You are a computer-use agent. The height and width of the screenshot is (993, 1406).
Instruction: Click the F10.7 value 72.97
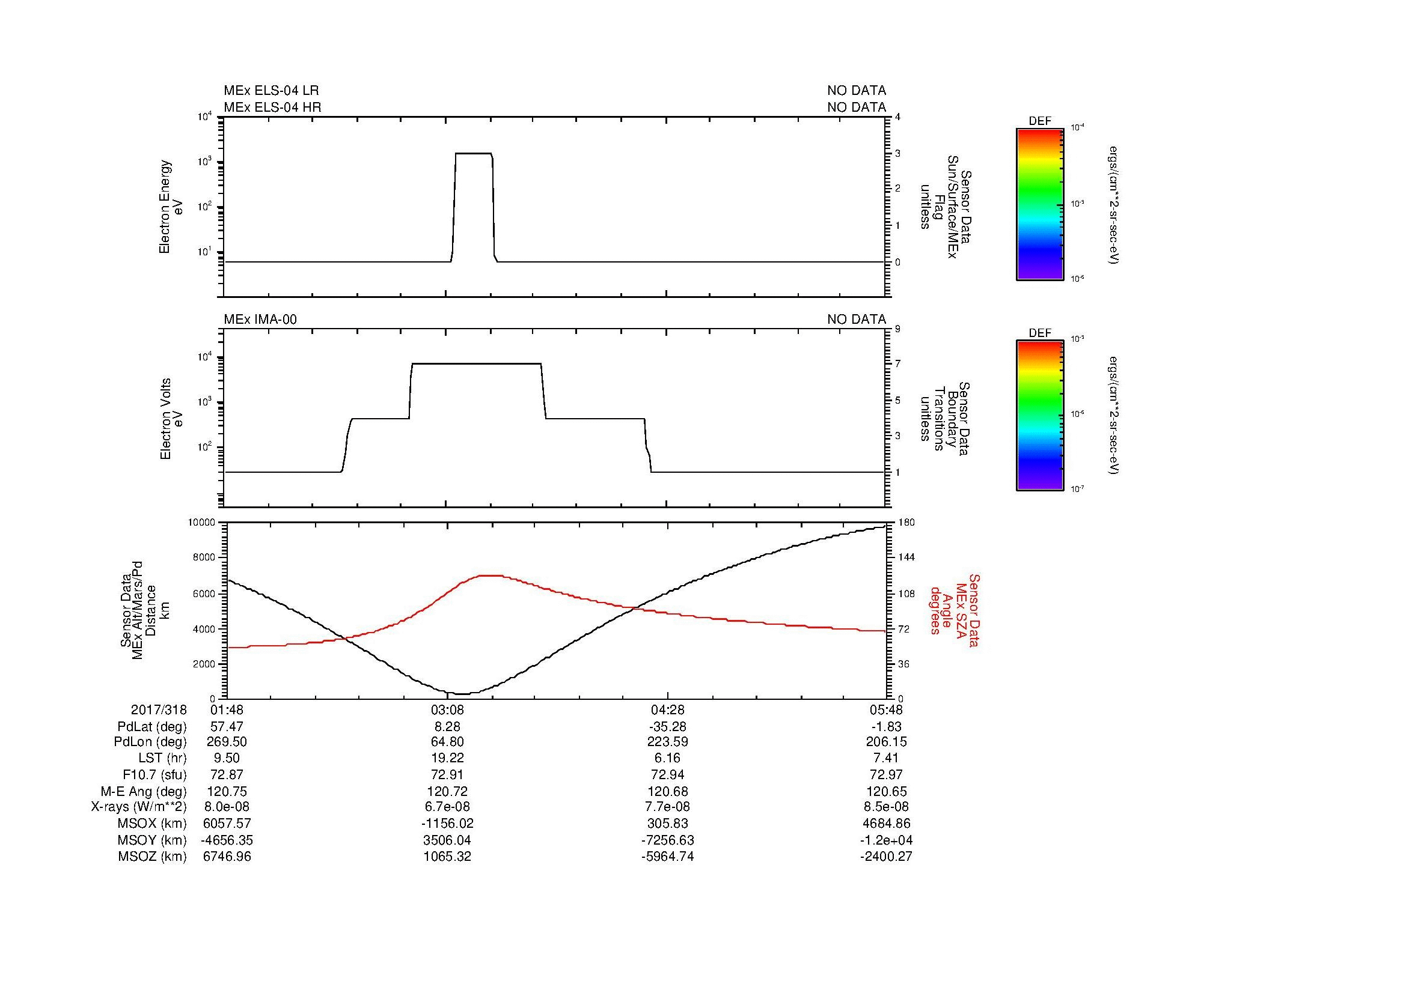pyautogui.click(x=887, y=775)
